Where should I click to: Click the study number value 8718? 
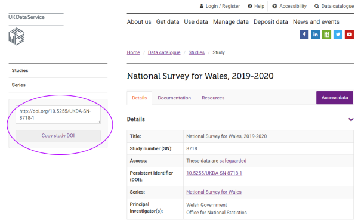coord(192,148)
